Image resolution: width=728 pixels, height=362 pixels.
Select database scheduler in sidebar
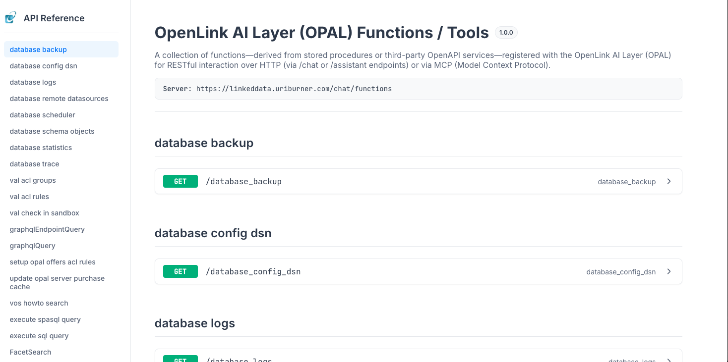click(61, 115)
